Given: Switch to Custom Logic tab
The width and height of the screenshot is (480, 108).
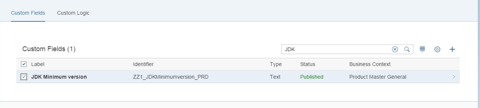Looking at the screenshot, I should [x=73, y=13].
